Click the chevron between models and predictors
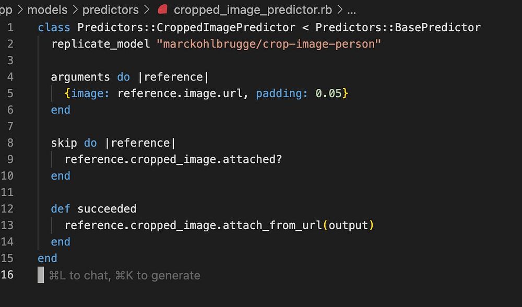522x307 pixels. pyautogui.click(x=75, y=9)
